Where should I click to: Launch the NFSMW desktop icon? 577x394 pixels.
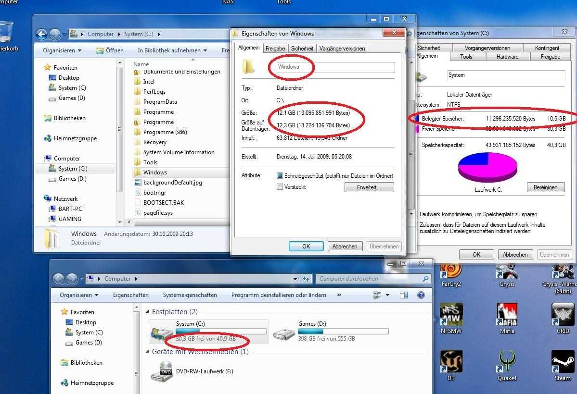pyautogui.click(x=451, y=318)
